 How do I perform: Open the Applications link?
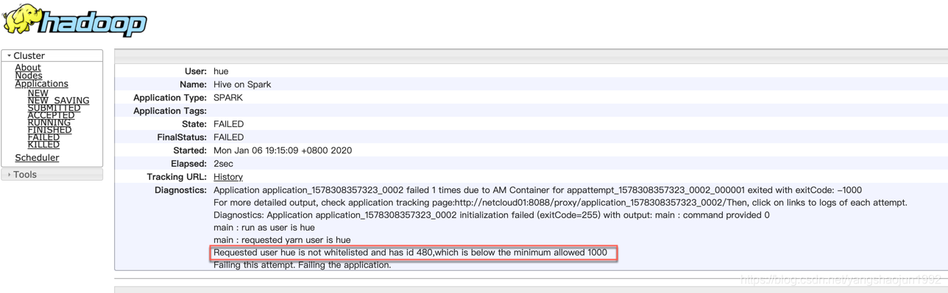41,84
